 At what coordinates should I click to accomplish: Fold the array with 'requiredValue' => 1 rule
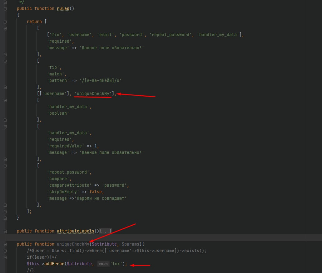[x=5, y=127]
